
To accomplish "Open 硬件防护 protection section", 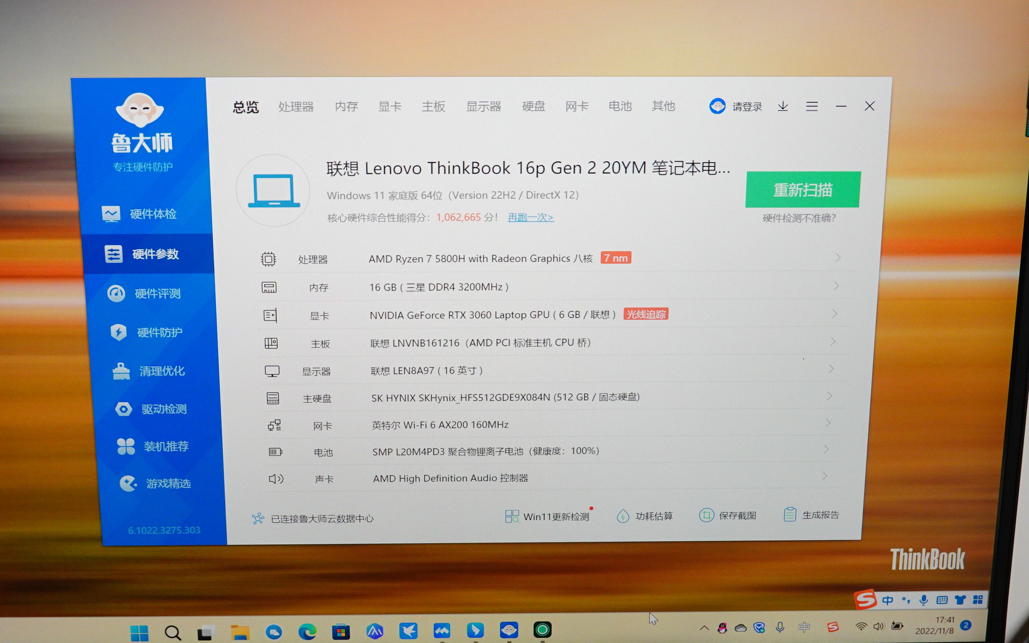I will pos(146,332).
